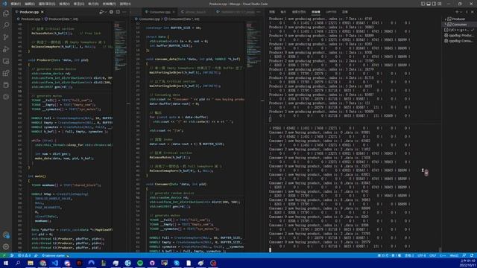
Task: Select the active Terminal panel tab
Action: click(x=316, y=12)
